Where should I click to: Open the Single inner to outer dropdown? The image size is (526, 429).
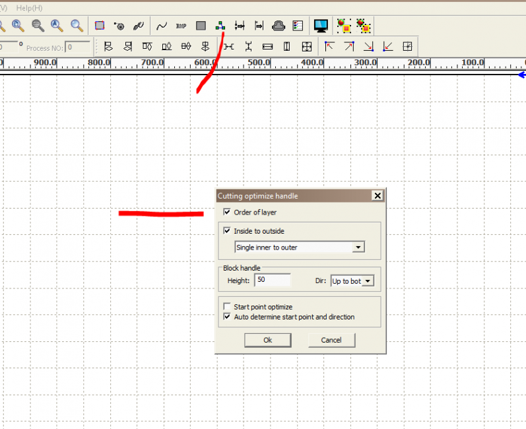pyautogui.click(x=358, y=247)
